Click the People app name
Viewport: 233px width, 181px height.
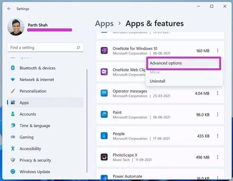[119, 134]
